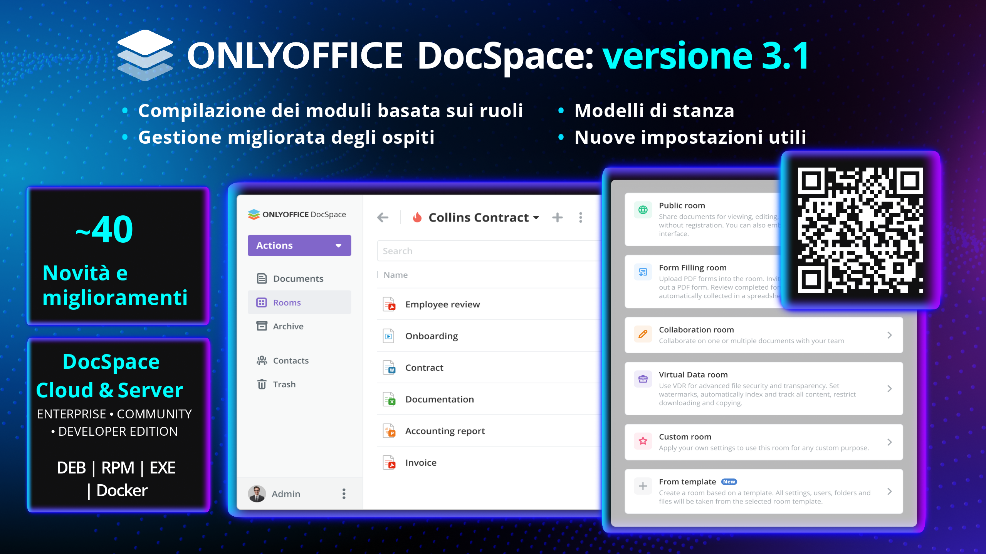Click the Form Filling room icon
The image size is (986, 554).
coord(643,272)
